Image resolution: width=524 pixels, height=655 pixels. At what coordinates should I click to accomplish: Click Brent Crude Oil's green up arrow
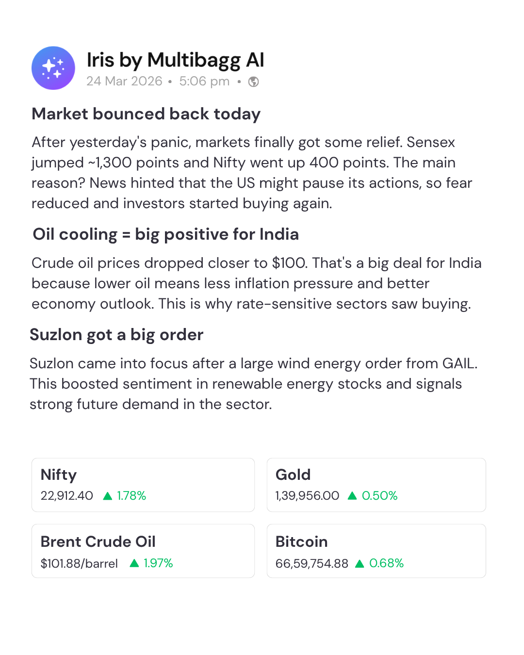[134, 563]
